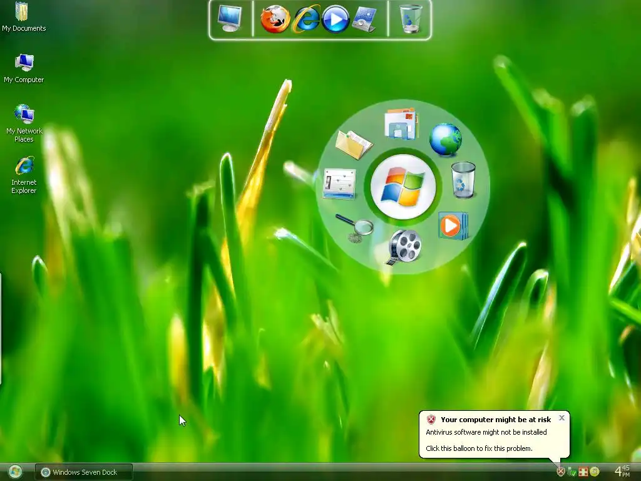Select My Network Places desktop icon
Viewport: 641px width, 481px height.
(x=24, y=123)
